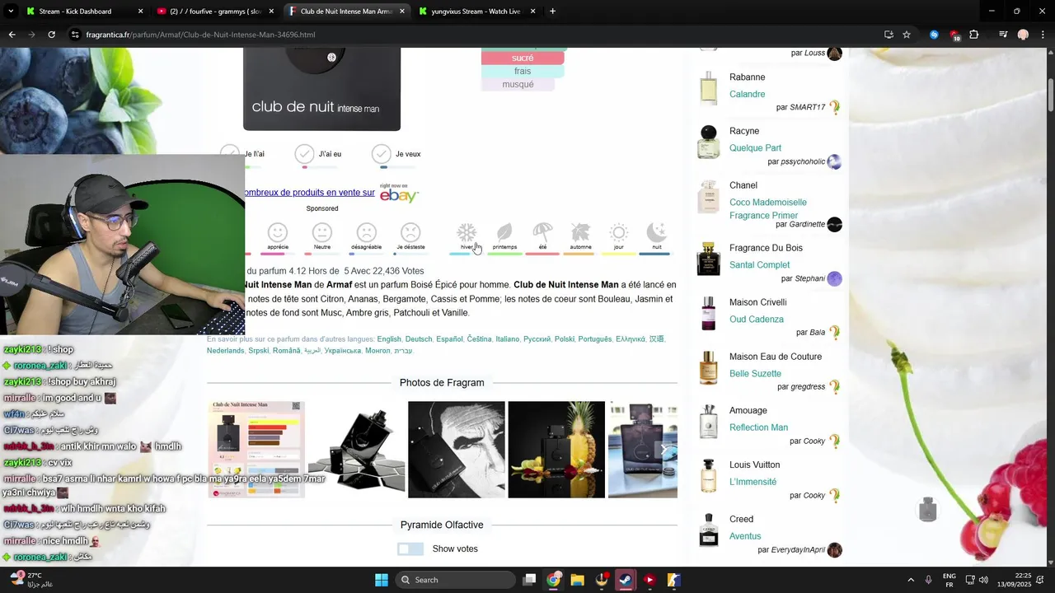The width and height of the screenshot is (1055, 593).
Task: Open Steam from the taskbar
Action: point(626,580)
